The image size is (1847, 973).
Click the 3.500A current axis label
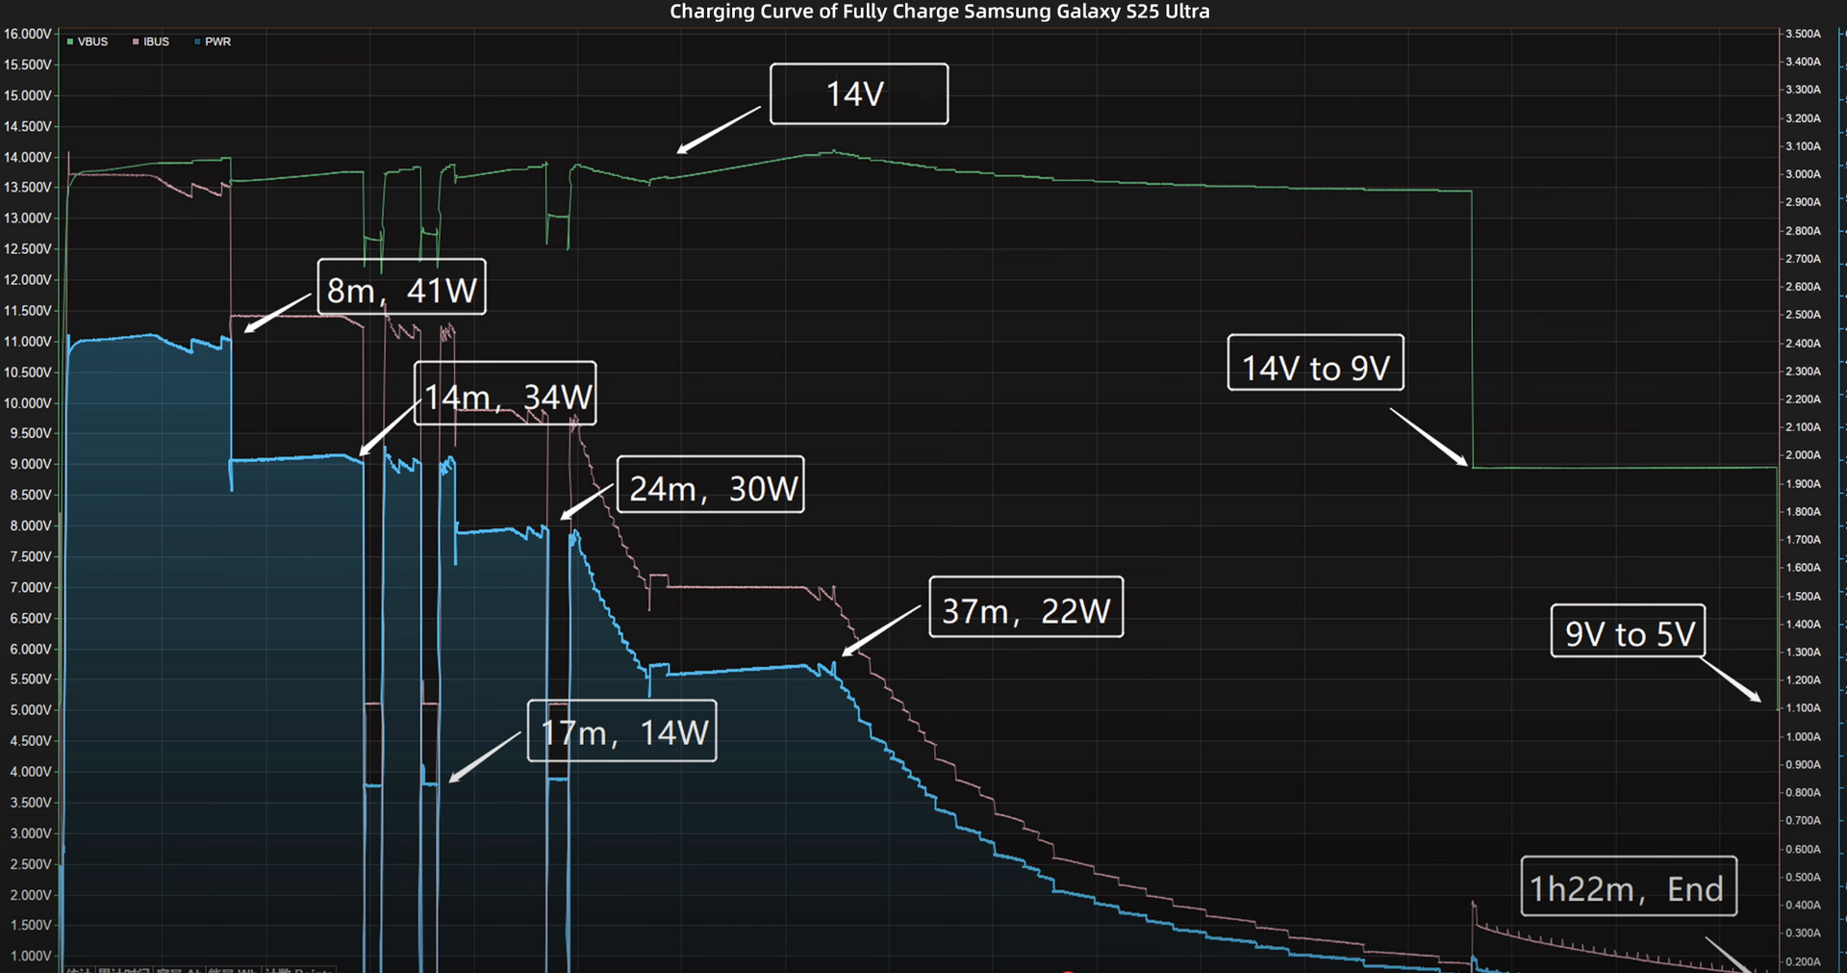1803,34
